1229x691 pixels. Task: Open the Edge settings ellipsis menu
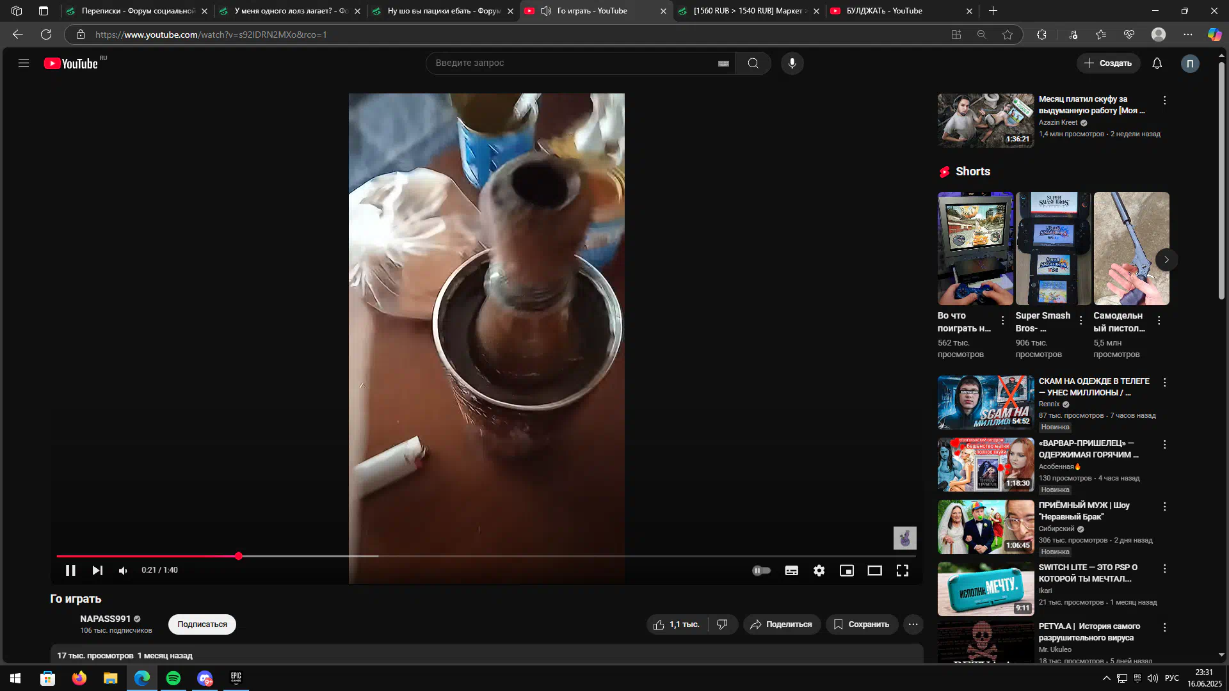(1188, 35)
